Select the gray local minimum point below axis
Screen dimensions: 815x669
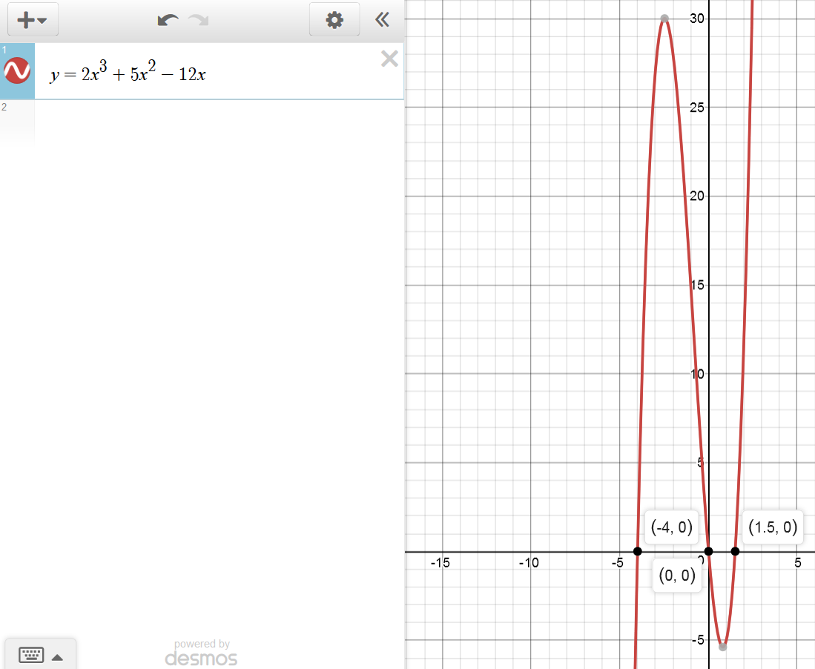[723, 647]
